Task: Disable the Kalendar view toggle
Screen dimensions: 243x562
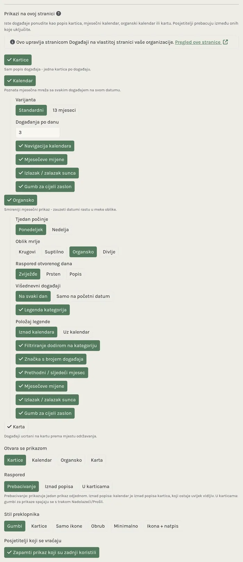Action: pos(20,81)
